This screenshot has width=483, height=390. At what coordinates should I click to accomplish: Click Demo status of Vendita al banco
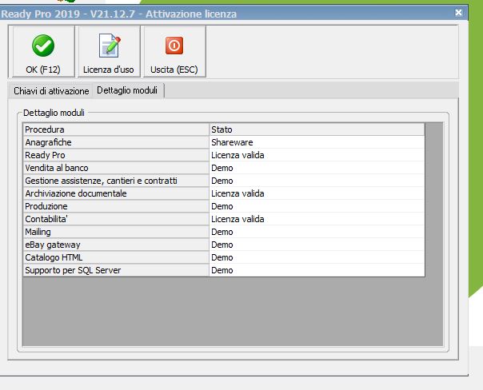click(317, 168)
